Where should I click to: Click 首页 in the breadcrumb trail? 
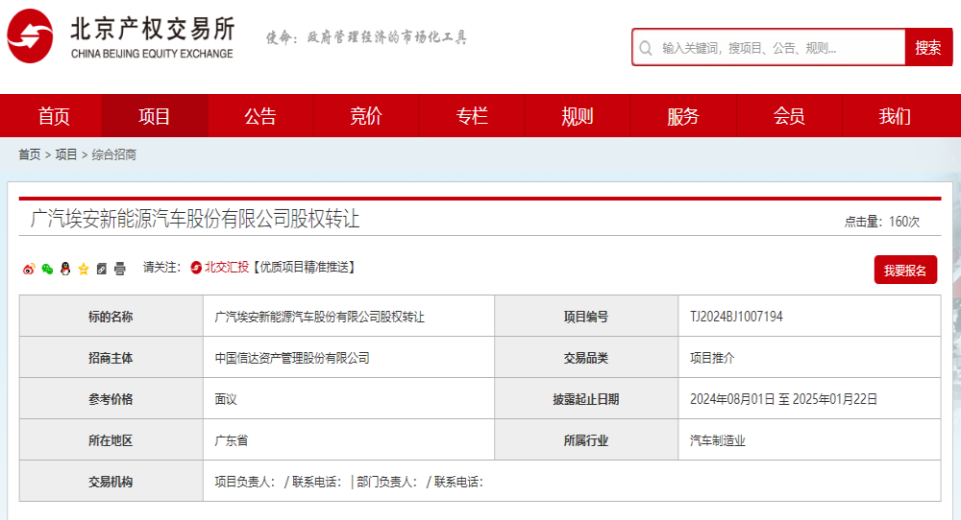tap(30, 154)
